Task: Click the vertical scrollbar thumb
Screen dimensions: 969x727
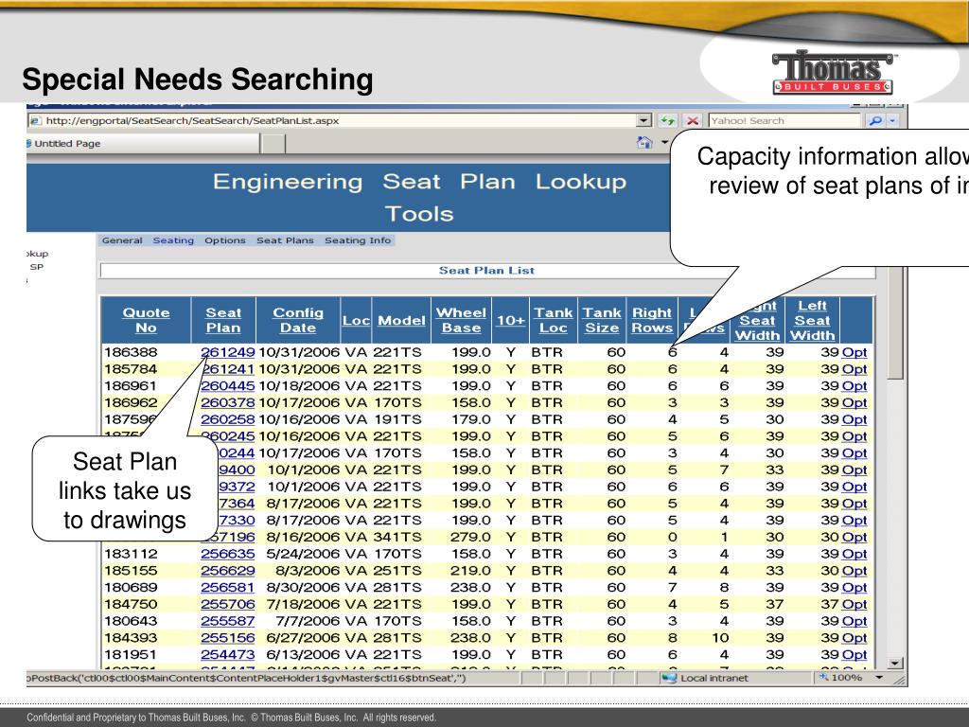Action: point(895,324)
